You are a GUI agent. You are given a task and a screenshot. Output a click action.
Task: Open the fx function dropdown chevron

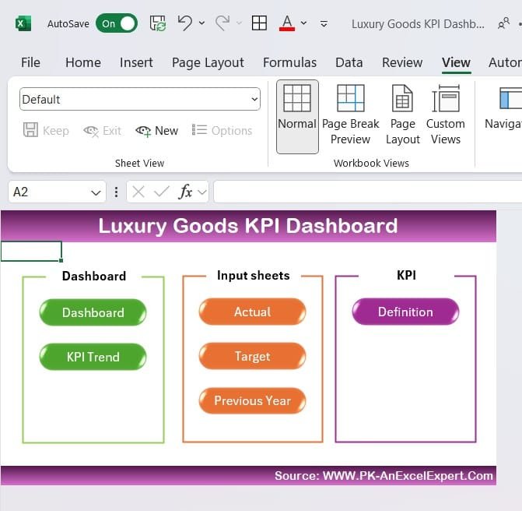[201, 192]
